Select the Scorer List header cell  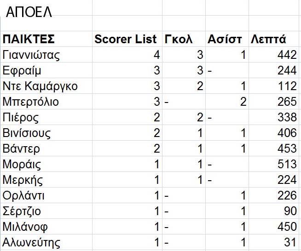point(125,39)
